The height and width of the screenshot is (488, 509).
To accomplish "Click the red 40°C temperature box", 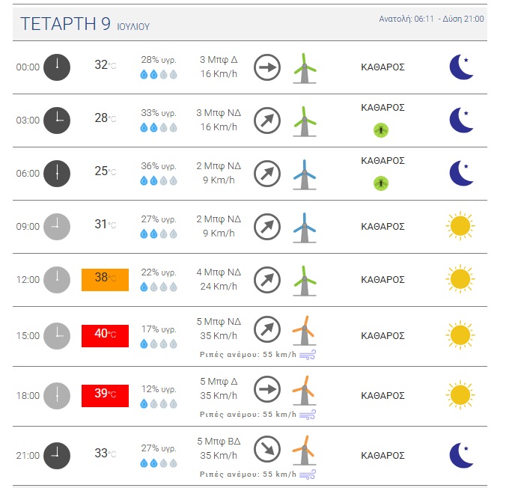I will point(106,336).
